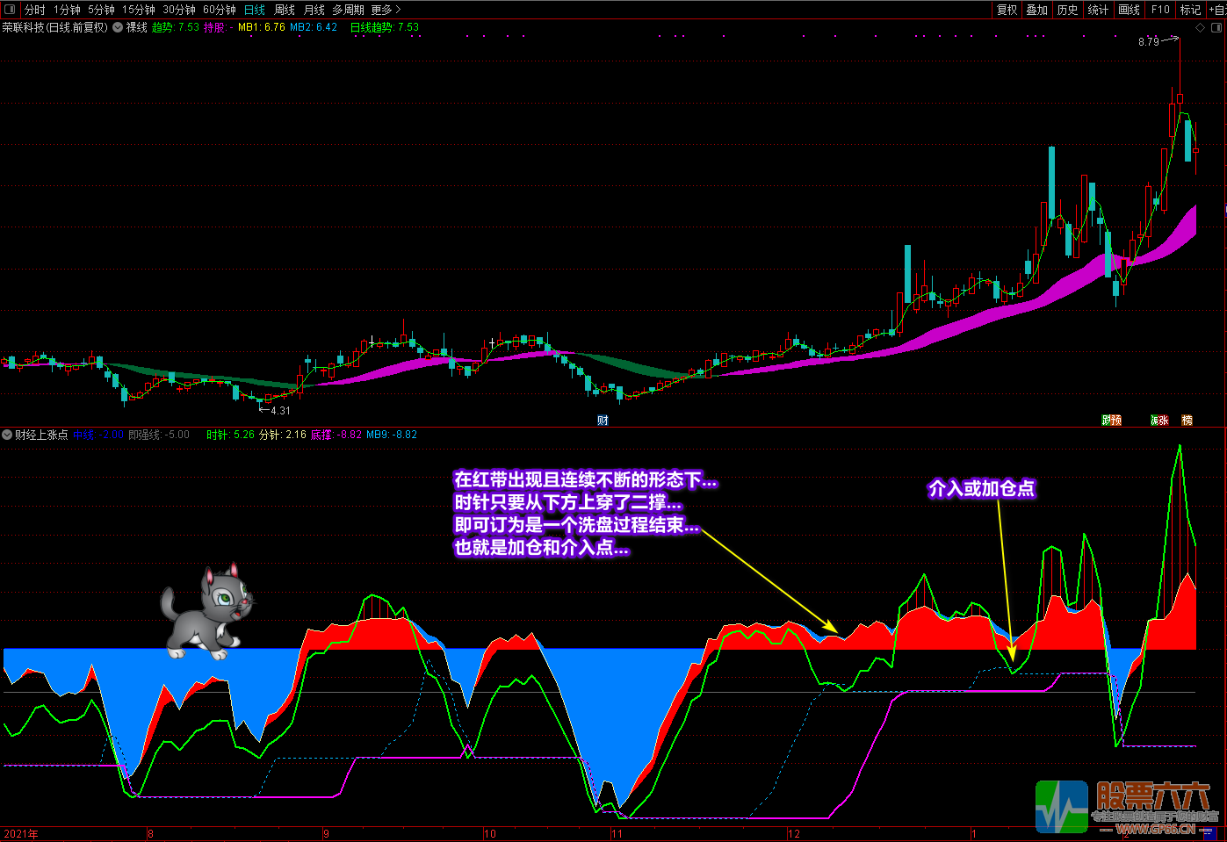Click the blue 财 event marker icon
This screenshot has height=842, width=1227.
(603, 421)
